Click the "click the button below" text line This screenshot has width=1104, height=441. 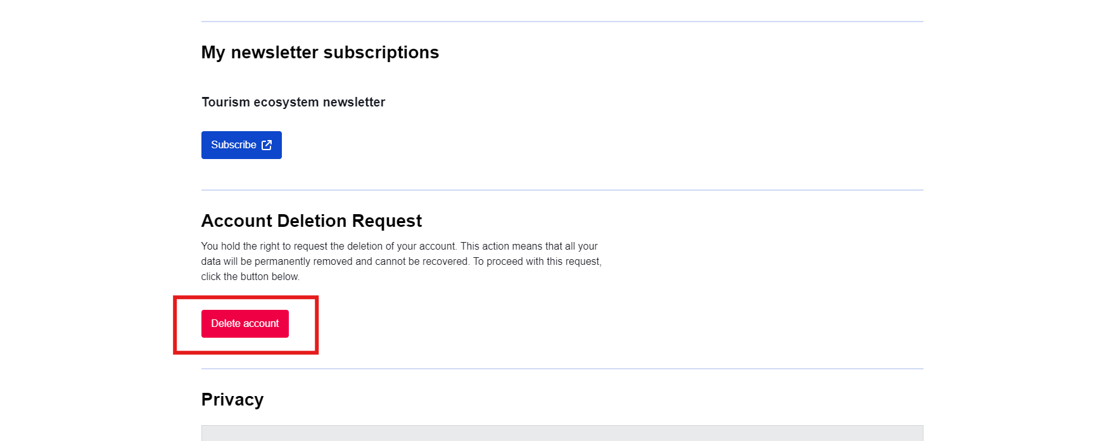[250, 277]
